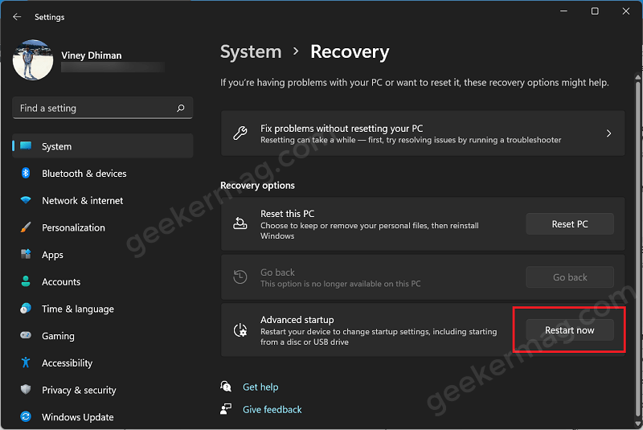The width and height of the screenshot is (643, 430).
Task: Go to Bluetooth & devices
Action: (x=84, y=174)
